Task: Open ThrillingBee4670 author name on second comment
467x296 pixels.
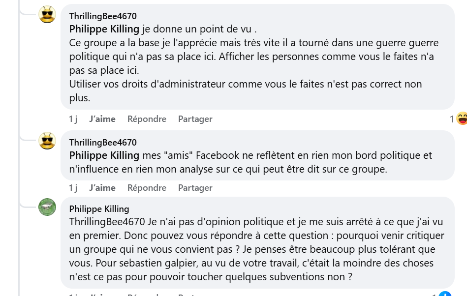Action: (x=103, y=143)
